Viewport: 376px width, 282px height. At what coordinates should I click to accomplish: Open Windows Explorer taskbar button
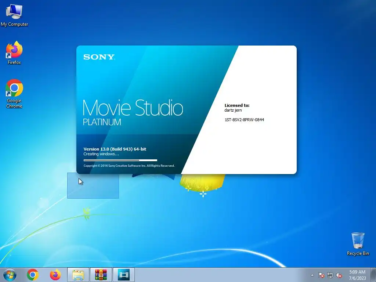(78, 275)
